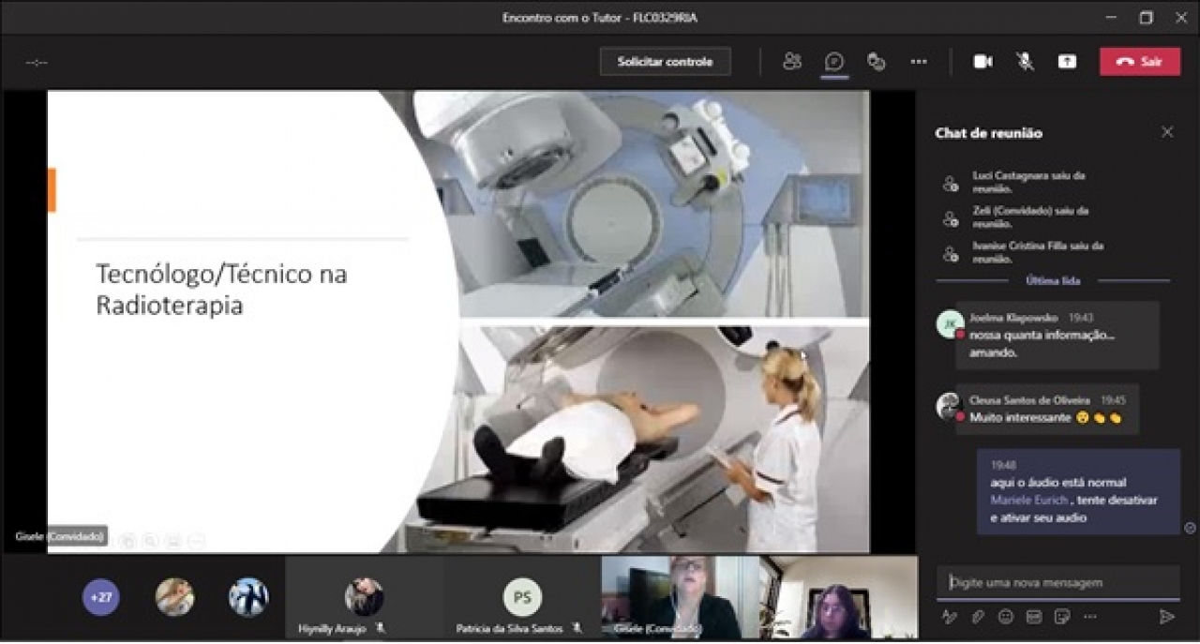Expand the +27 additional participants
Screen dimensions: 1200x644
pos(100,597)
